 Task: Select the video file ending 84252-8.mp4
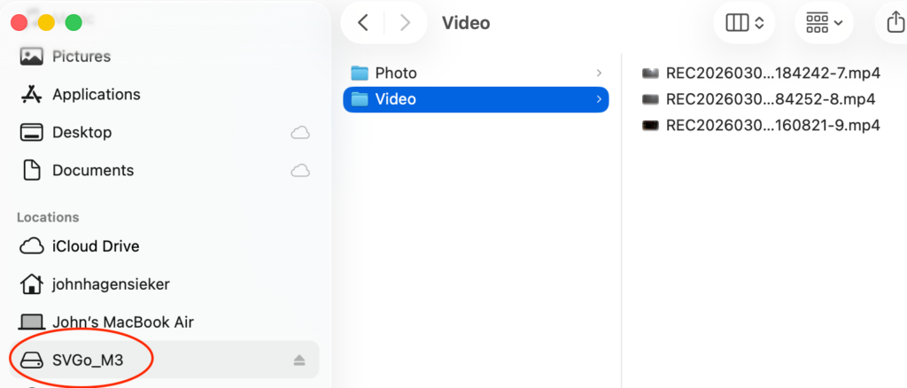pyautogui.click(x=770, y=99)
